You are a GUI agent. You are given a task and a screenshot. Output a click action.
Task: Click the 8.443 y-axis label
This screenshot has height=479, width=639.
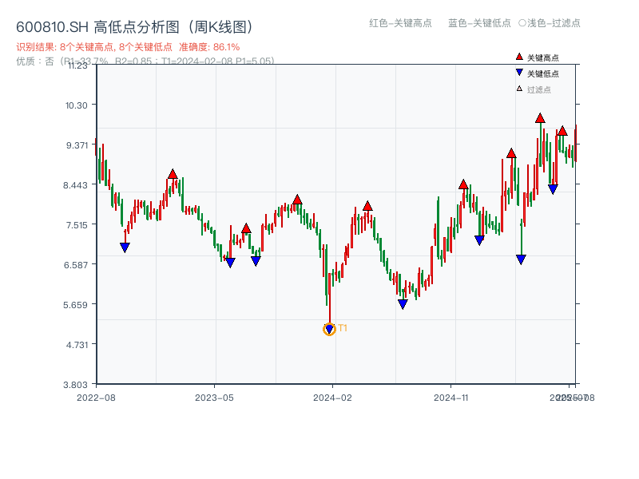coord(75,185)
